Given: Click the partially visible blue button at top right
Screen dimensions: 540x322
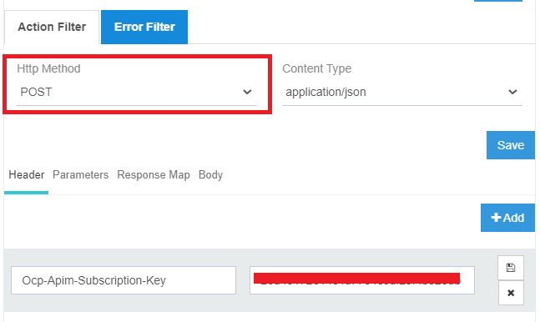Looking at the screenshot, I should click(498, 1).
